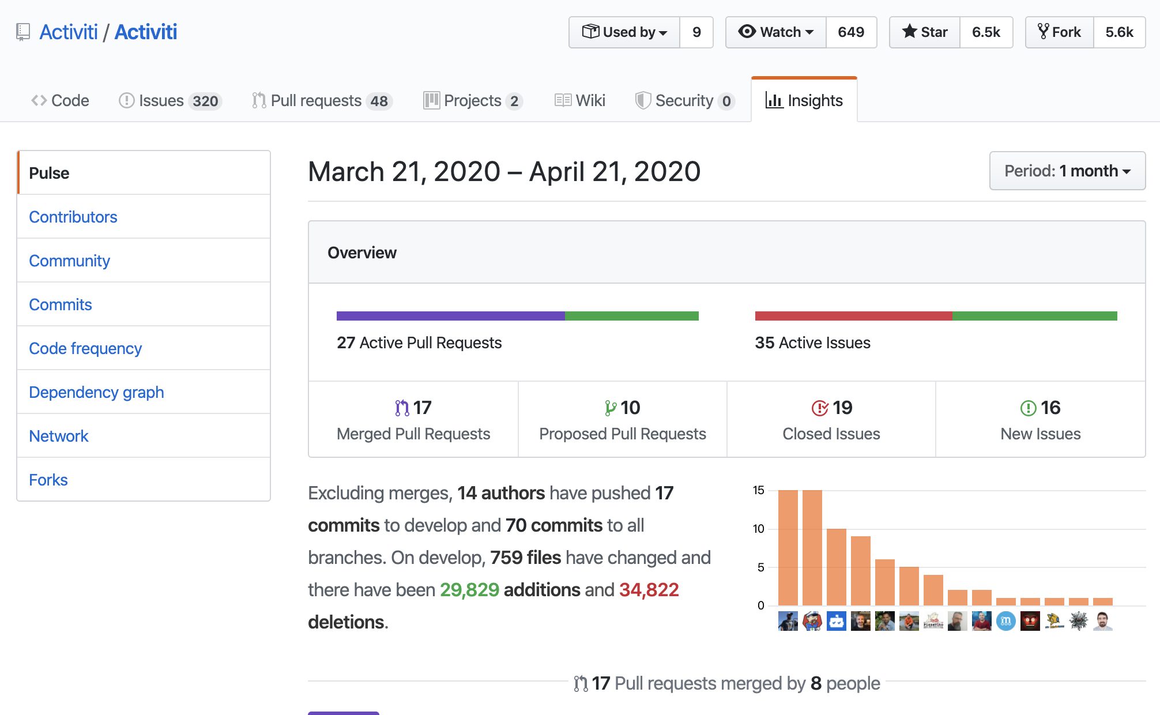Click the merged pull requests icon
The width and height of the screenshot is (1160, 715).
click(x=402, y=408)
